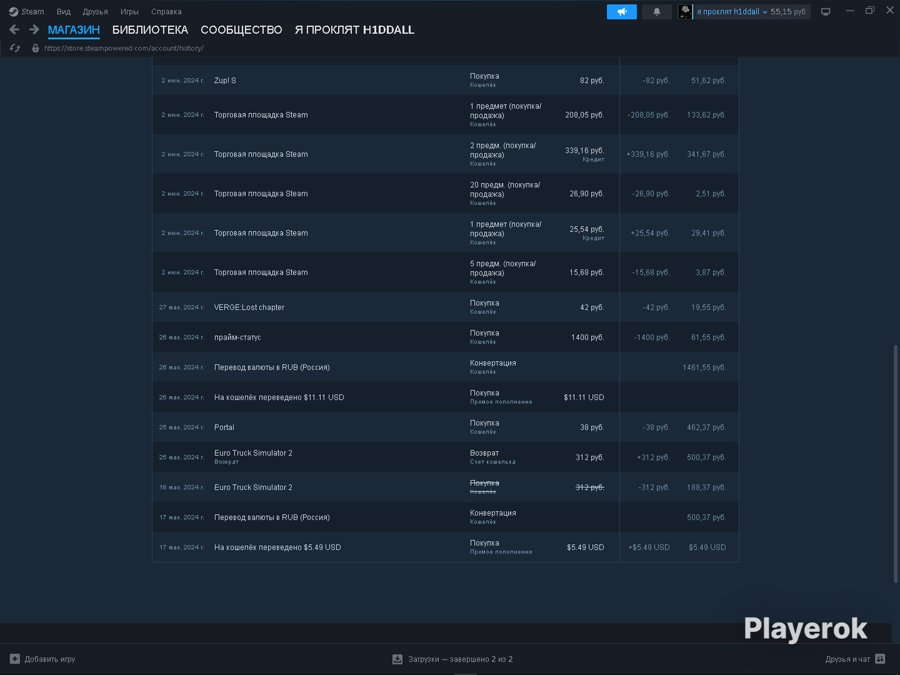The height and width of the screenshot is (675, 900).
Task: Open the Вид menu
Action: [63, 11]
